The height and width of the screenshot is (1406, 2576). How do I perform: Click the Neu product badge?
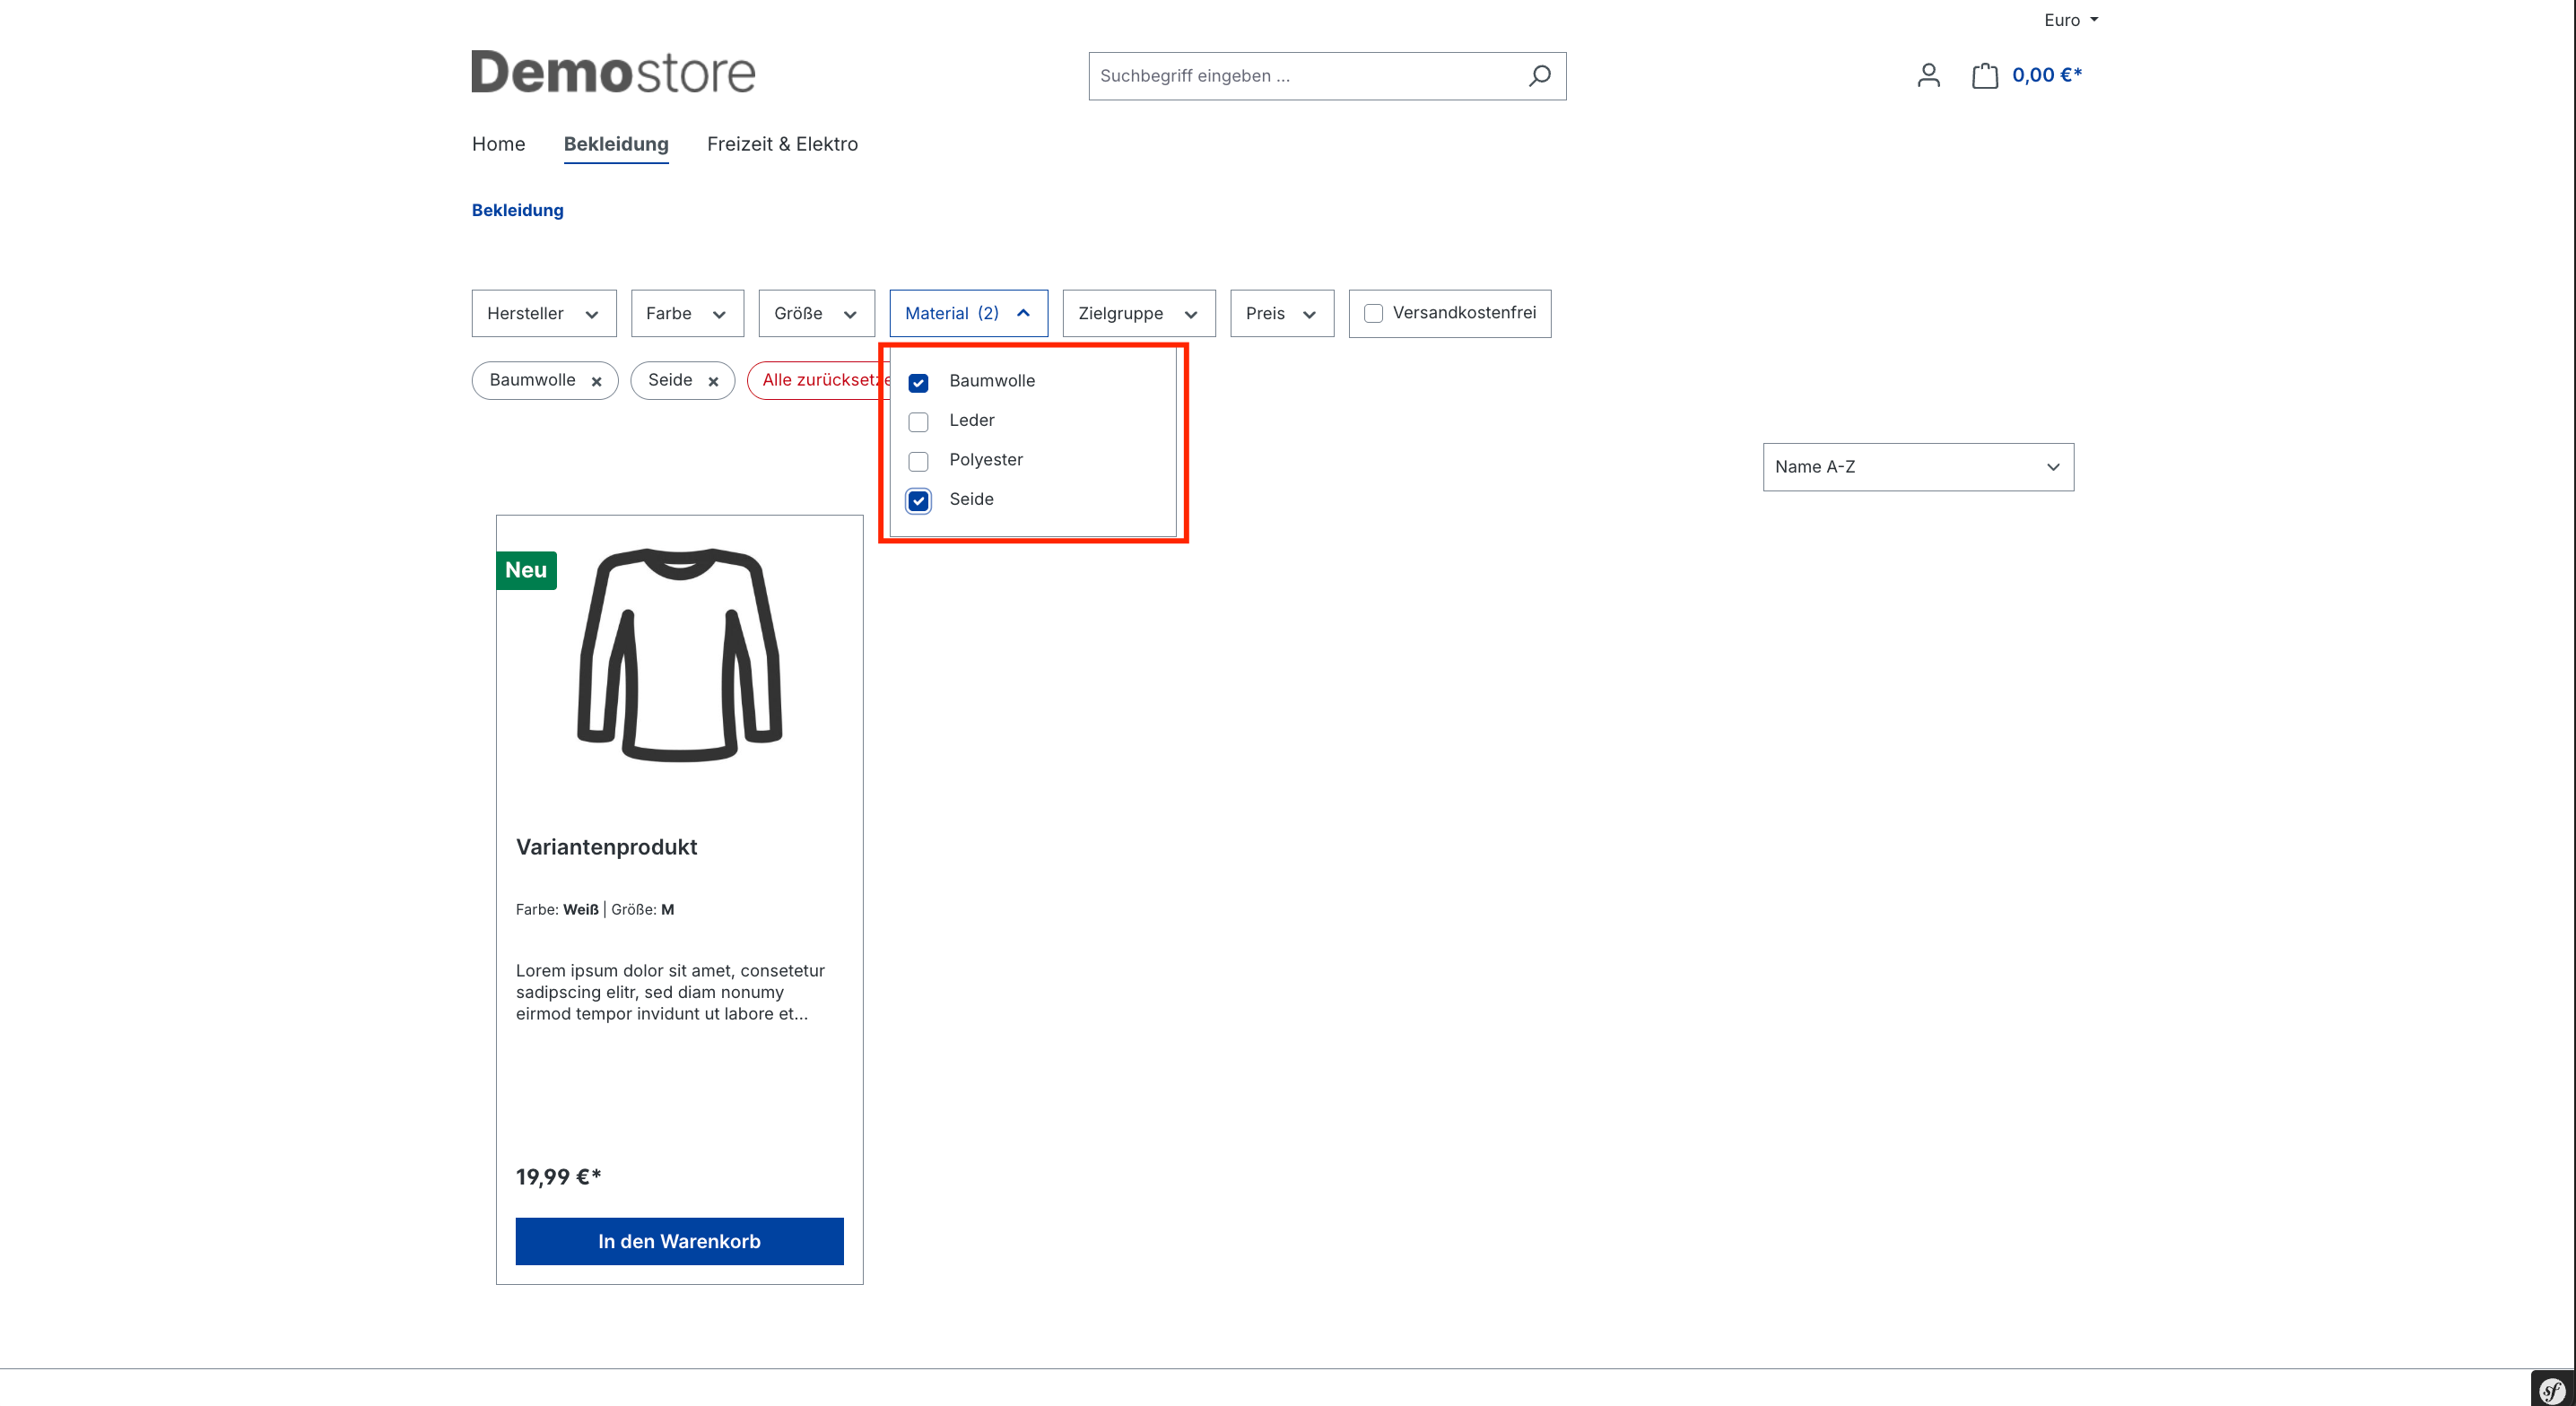click(526, 570)
